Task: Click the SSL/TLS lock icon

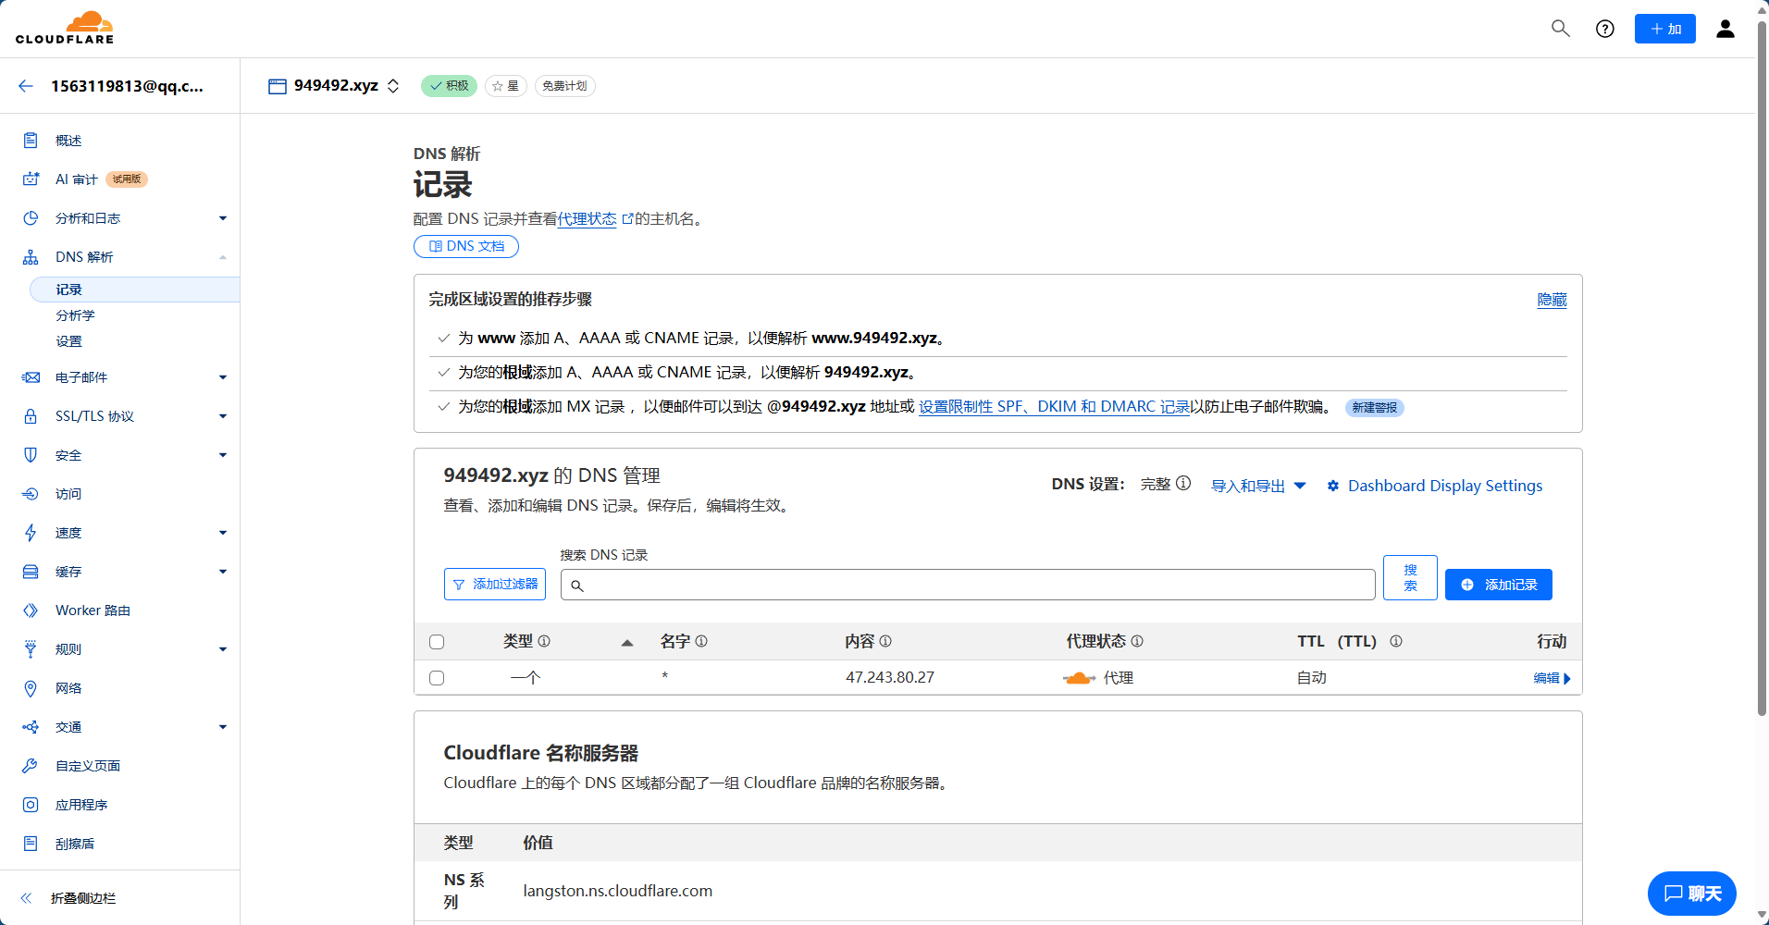Action: pos(31,416)
